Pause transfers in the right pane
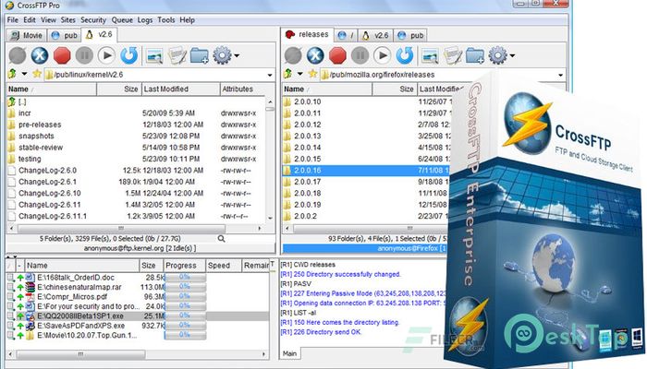The width and height of the screenshot is (647, 369). 360,55
